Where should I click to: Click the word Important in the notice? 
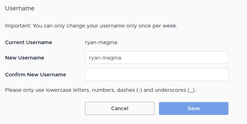pyautogui.click(x=17, y=26)
